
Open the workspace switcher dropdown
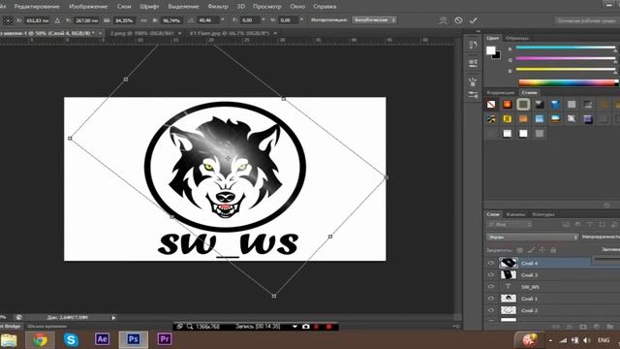587,20
